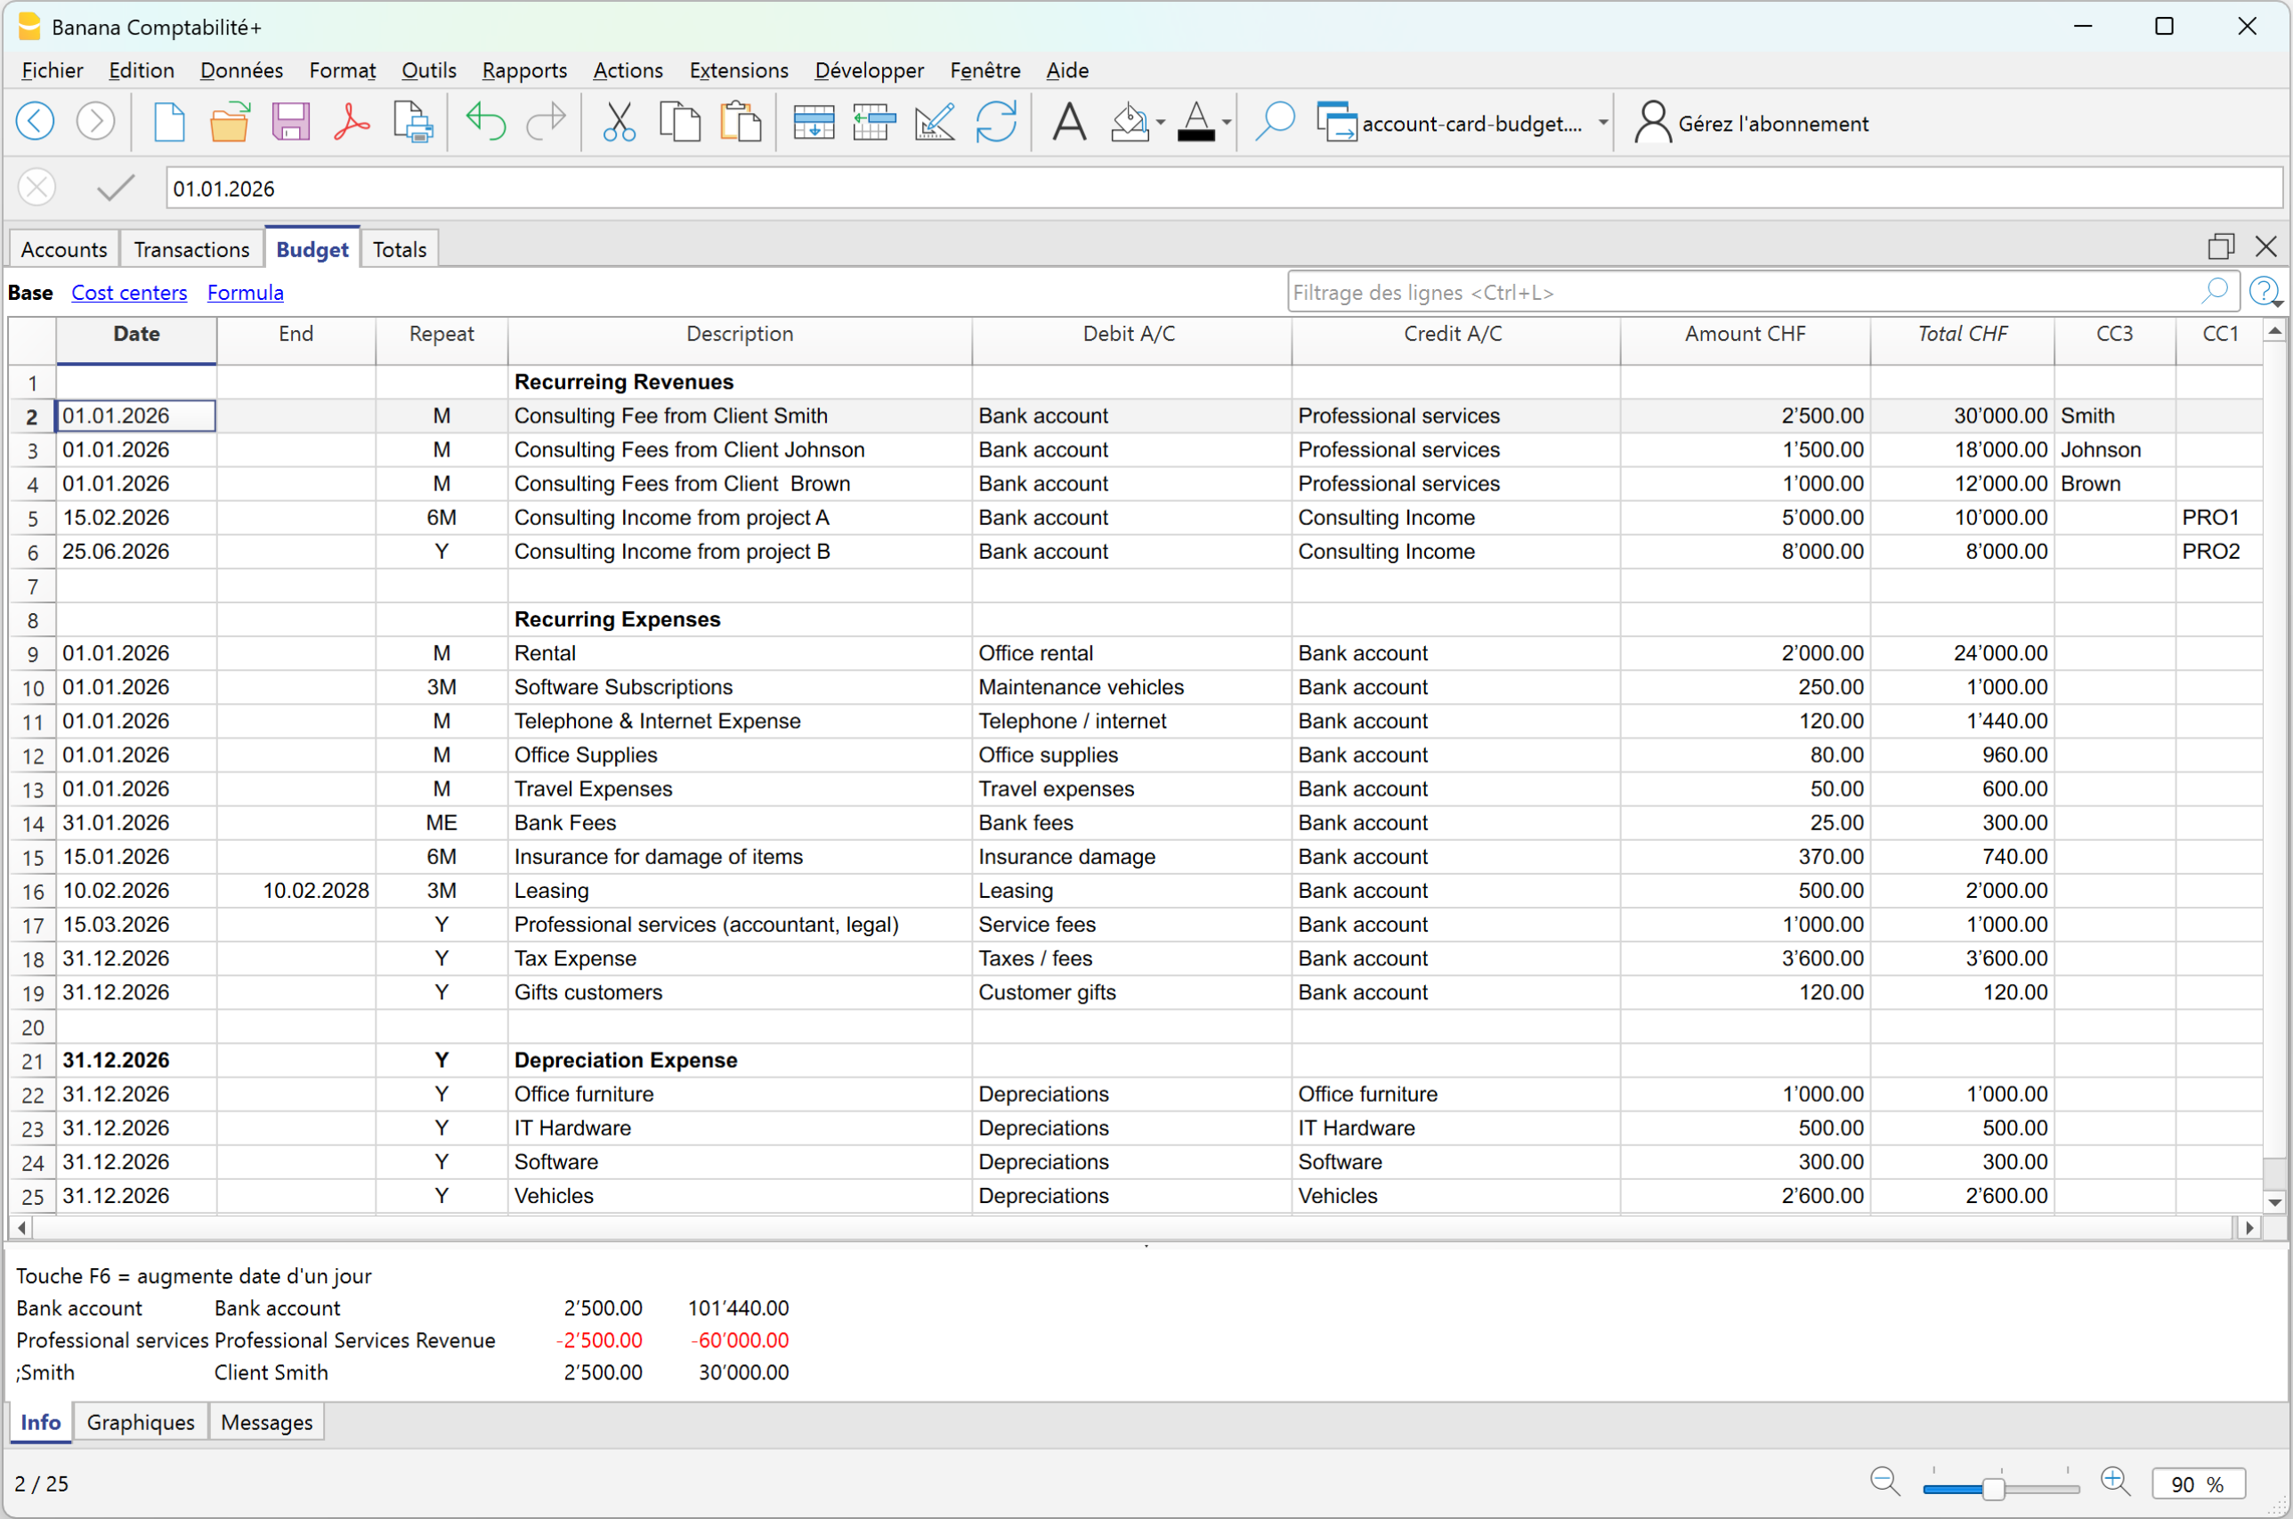Switch to the Transactions tab
Screen dimensions: 2293x1519
click(x=190, y=250)
